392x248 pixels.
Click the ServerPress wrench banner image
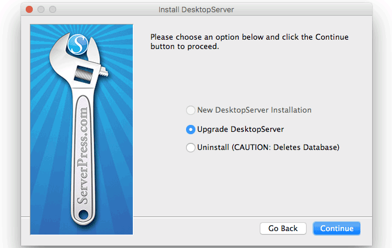81,130
